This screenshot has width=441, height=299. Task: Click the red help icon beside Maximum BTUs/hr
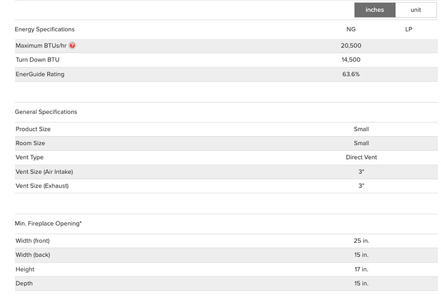(x=72, y=46)
